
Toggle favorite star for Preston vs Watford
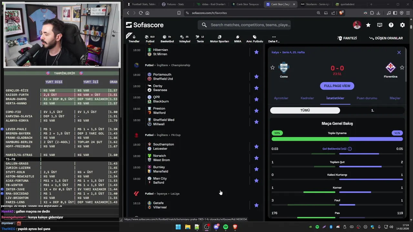click(x=256, y=111)
